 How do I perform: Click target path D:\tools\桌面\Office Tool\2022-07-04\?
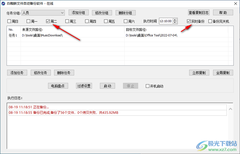click(x=152, y=35)
